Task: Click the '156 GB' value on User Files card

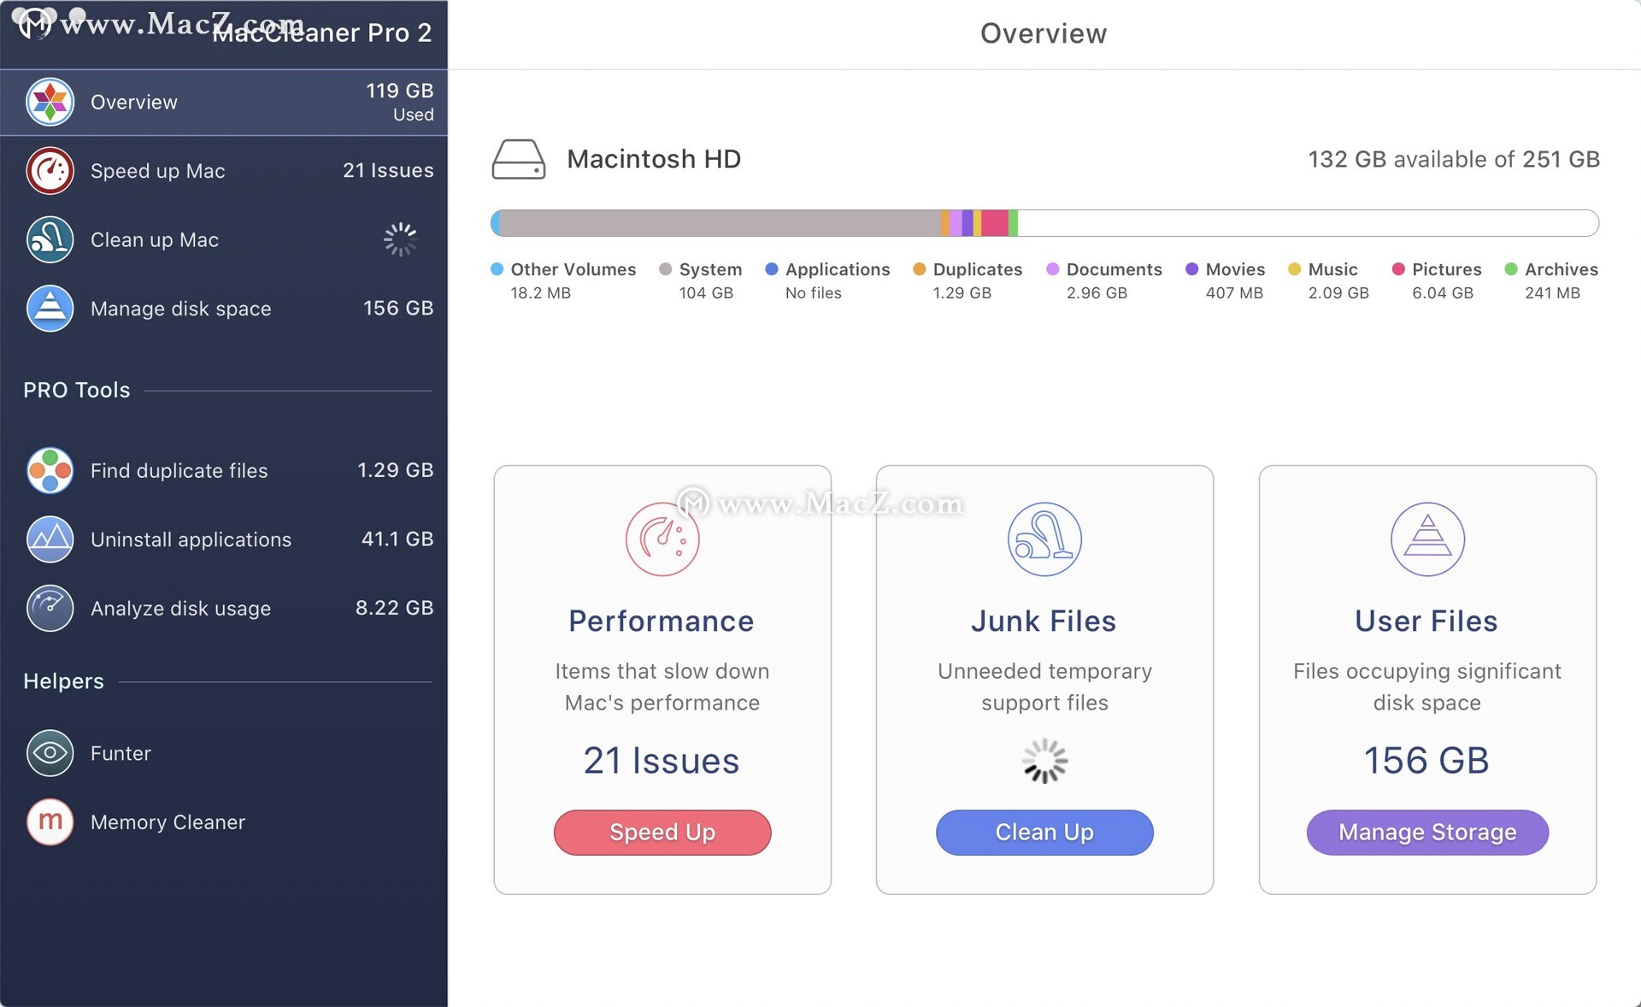Action: pyautogui.click(x=1426, y=760)
